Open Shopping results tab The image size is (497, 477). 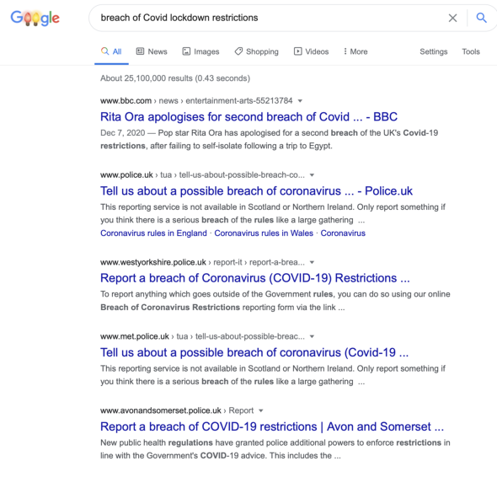(256, 51)
